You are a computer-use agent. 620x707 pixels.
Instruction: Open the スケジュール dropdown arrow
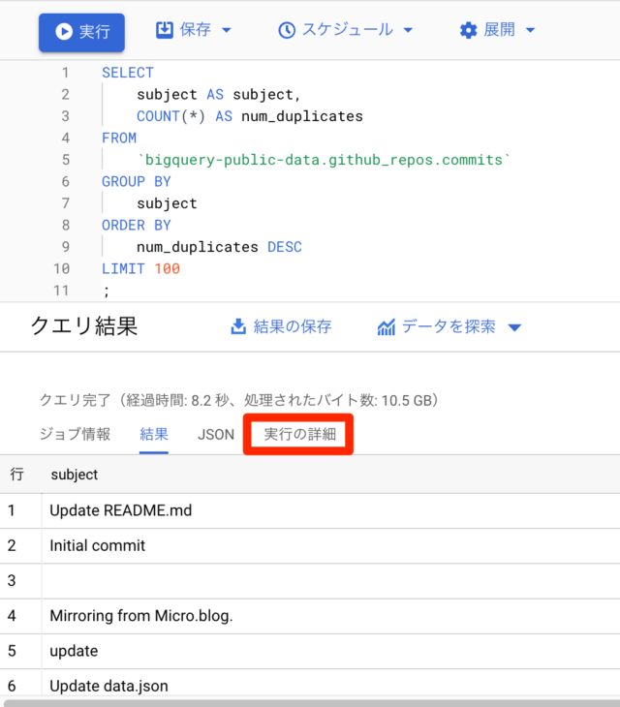point(408,30)
